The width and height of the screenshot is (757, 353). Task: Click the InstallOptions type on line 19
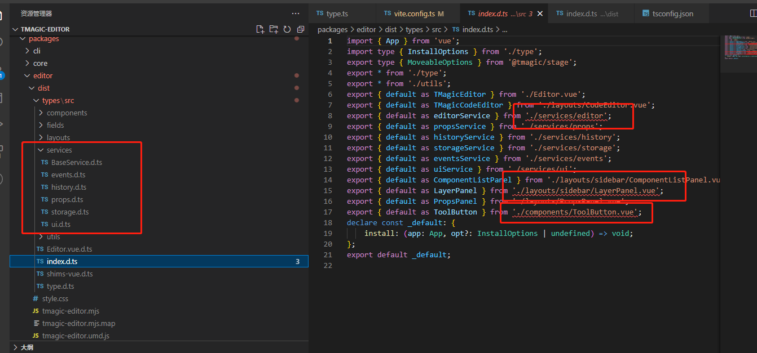[x=508, y=233]
